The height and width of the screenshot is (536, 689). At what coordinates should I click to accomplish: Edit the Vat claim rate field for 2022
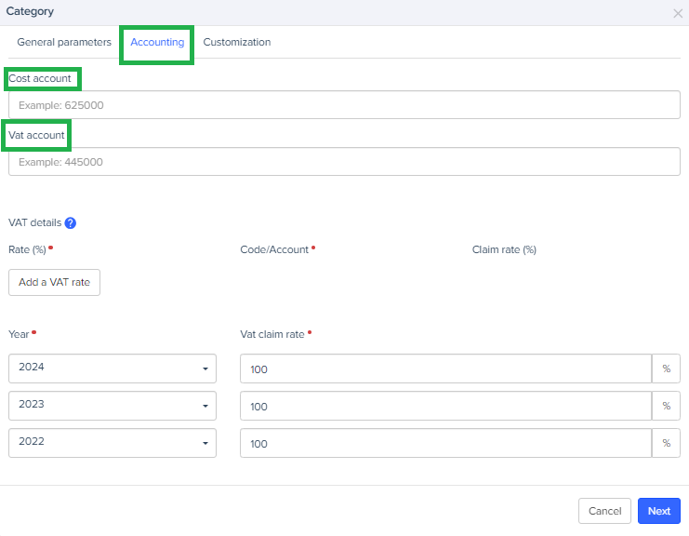(x=445, y=444)
